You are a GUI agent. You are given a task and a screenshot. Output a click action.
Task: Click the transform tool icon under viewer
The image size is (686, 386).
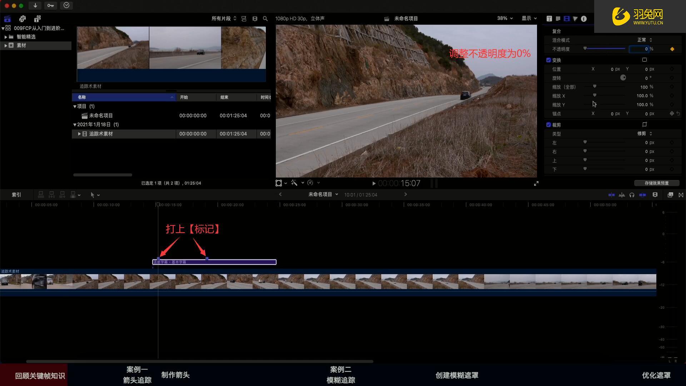279,183
